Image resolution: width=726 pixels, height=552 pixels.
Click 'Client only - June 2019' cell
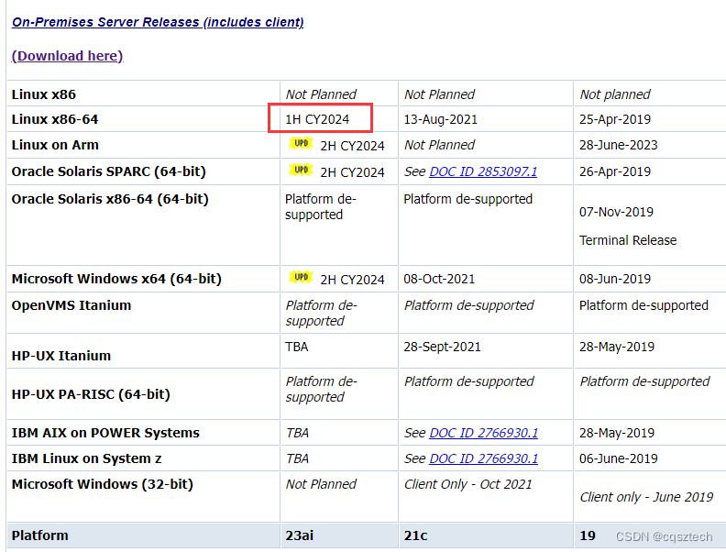pos(647,497)
